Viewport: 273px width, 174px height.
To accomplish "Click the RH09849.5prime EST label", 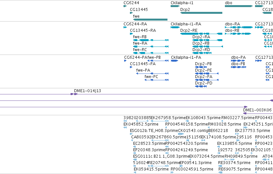I will click(241, 156).
